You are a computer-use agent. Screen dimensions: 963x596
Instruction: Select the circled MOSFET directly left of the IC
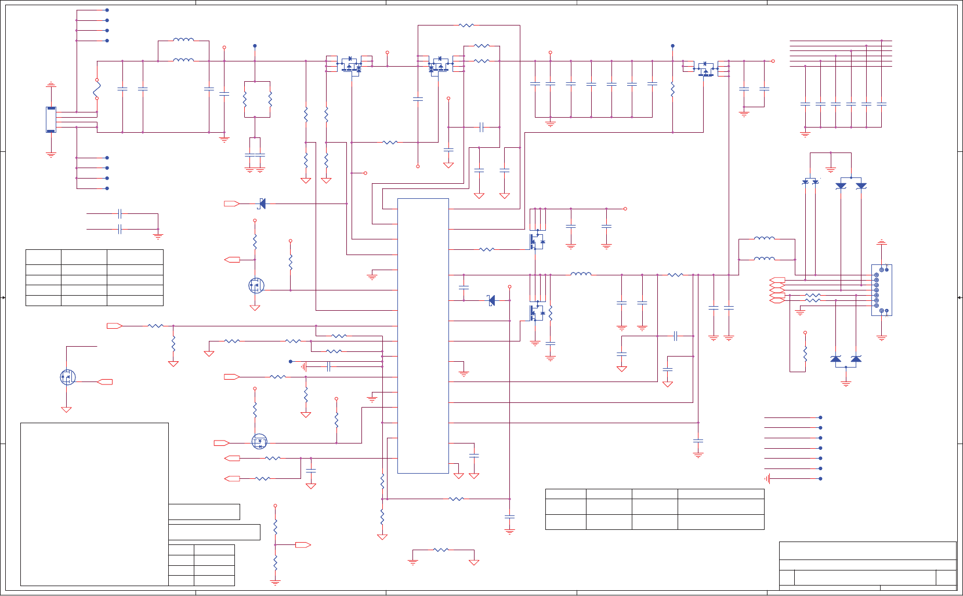[x=256, y=285]
